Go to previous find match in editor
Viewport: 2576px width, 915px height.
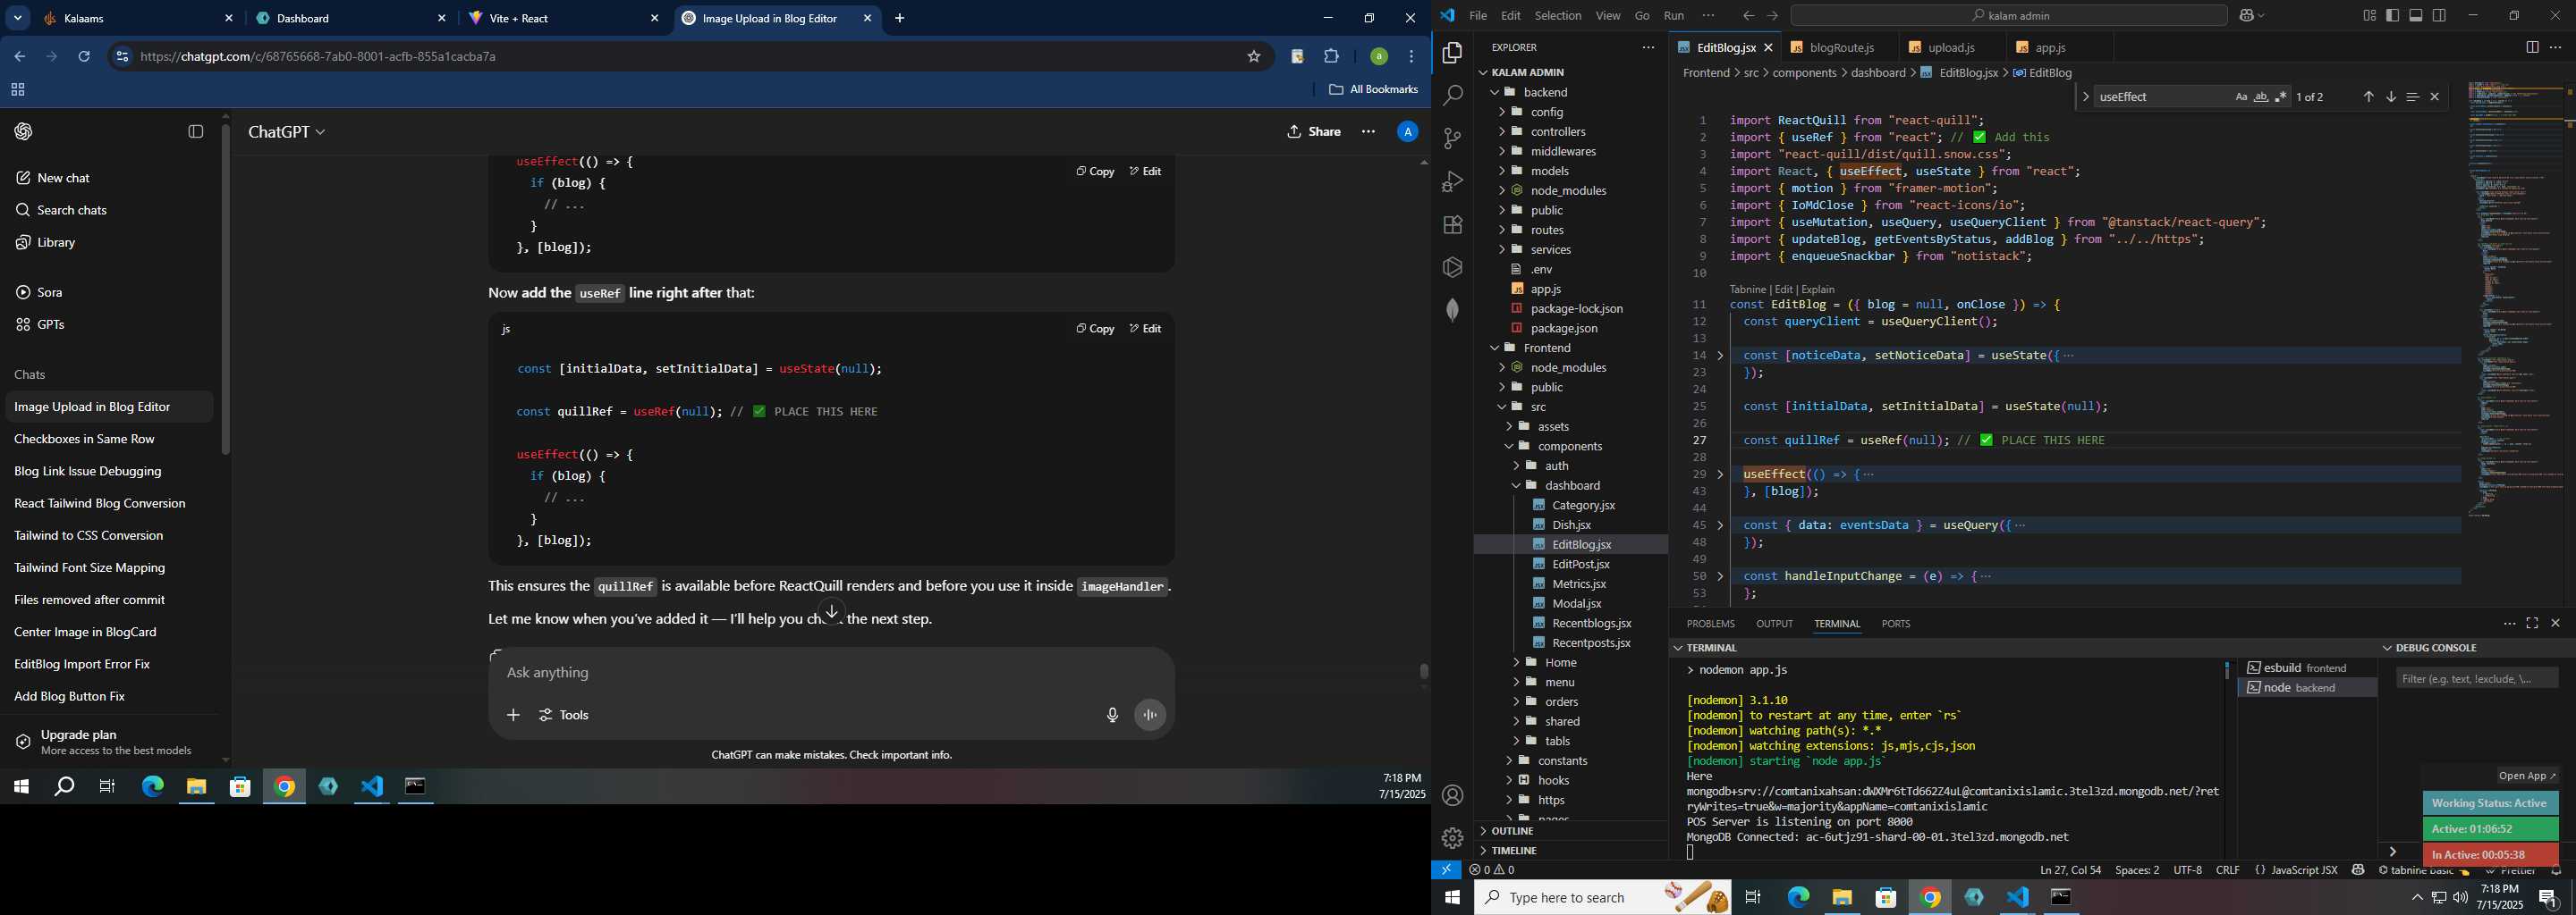(x=2368, y=97)
